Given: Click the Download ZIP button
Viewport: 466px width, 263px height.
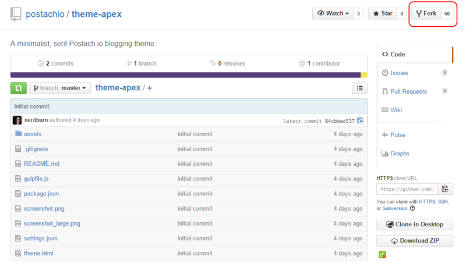Looking at the screenshot, I should 415,241.
